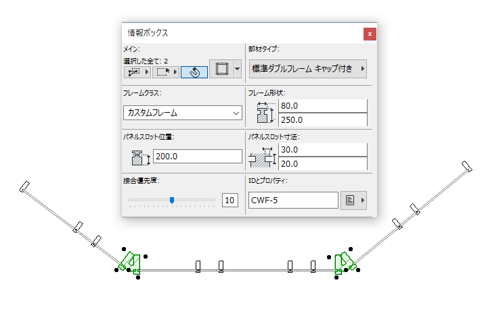Open the ID and properties list button
Image resolution: width=503 pixels, height=320 pixels.
point(353,201)
